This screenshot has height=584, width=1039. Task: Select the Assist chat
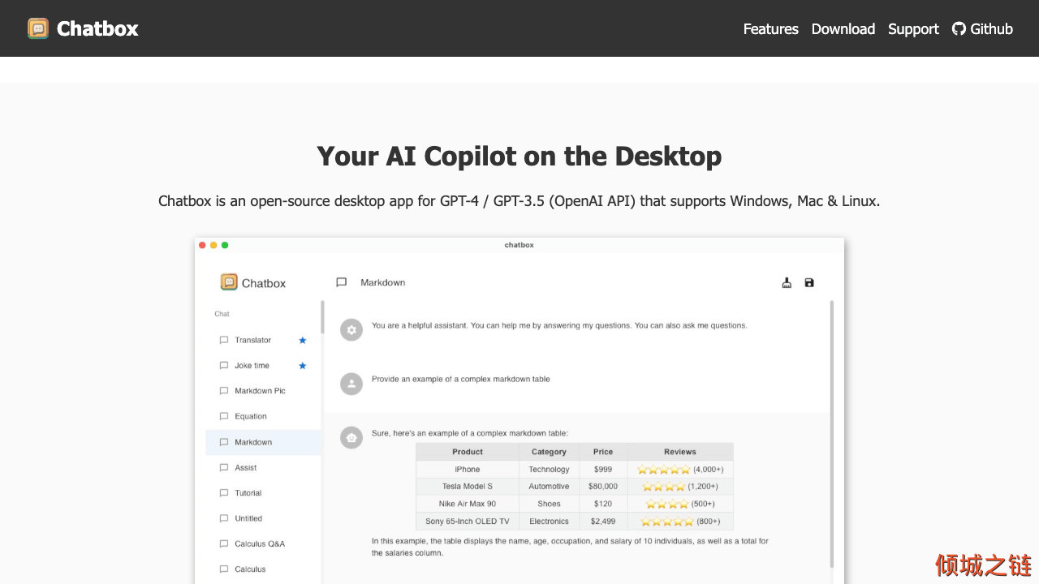click(x=263, y=467)
